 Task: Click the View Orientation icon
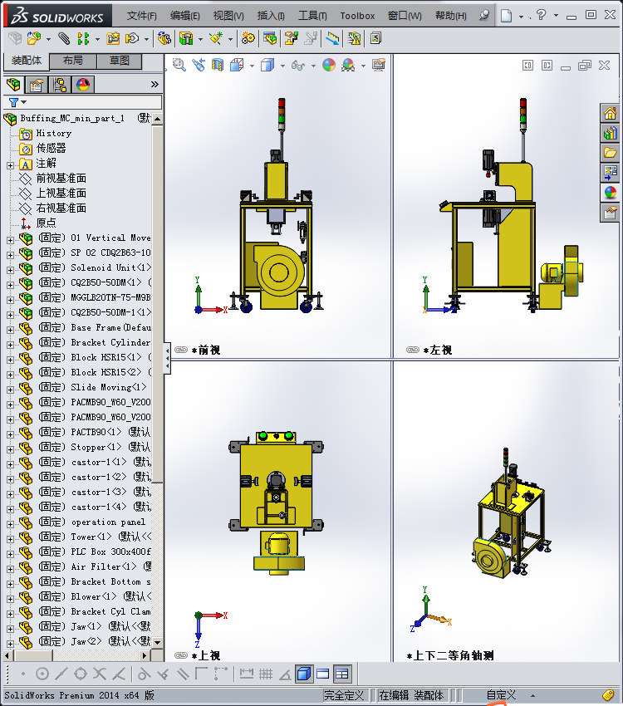pyautogui.click(x=238, y=66)
